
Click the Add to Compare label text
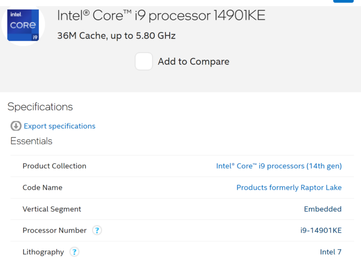[193, 62]
